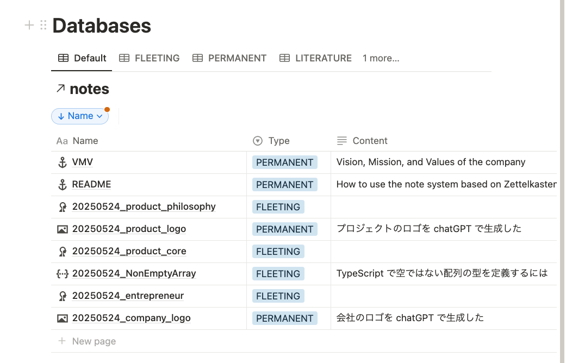Click the image icon beside 20250524_product_logo
This screenshot has height=363, width=566.
click(x=62, y=229)
